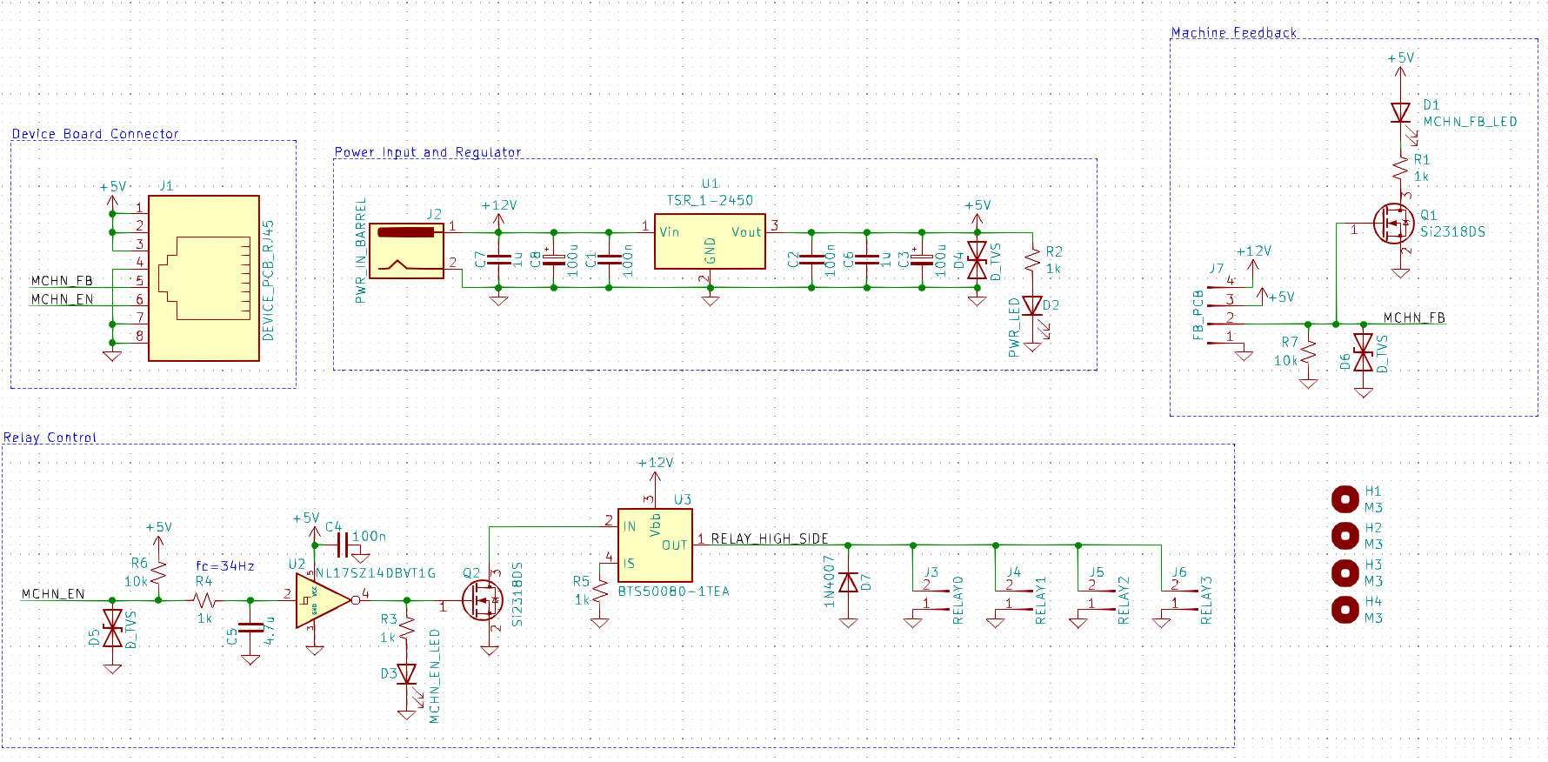Click the U3 BTS50080-1TEA switch block
The width and height of the screenshot is (1548, 762).
655,545
